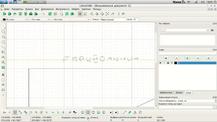
Task: Open the Параметры menu
Action: point(17,9)
